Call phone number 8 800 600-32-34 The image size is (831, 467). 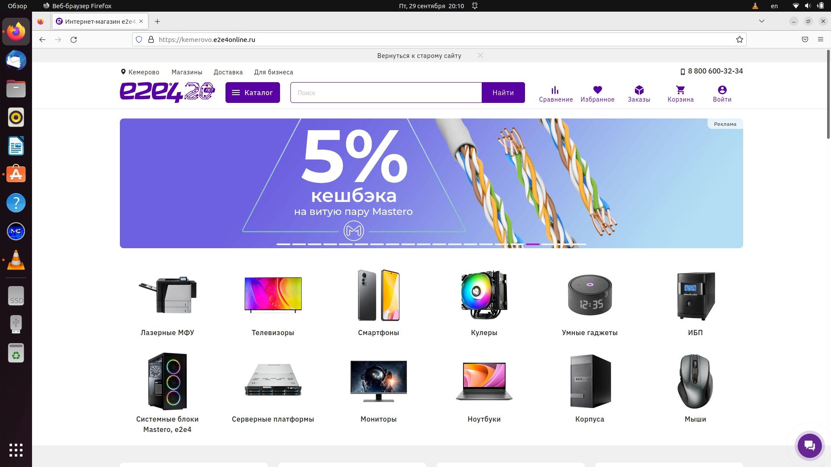click(712, 71)
